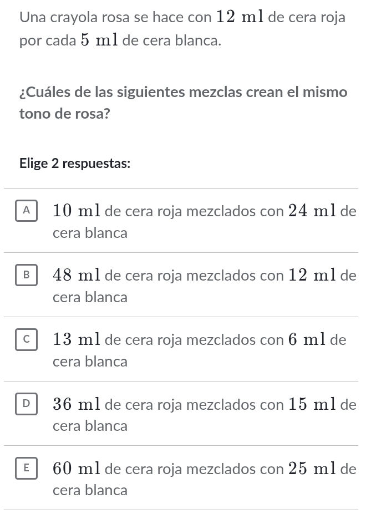Click the letter D box icon
This screenshot has height=524, width=371.
pyautogui.click(x=26, y=405)
